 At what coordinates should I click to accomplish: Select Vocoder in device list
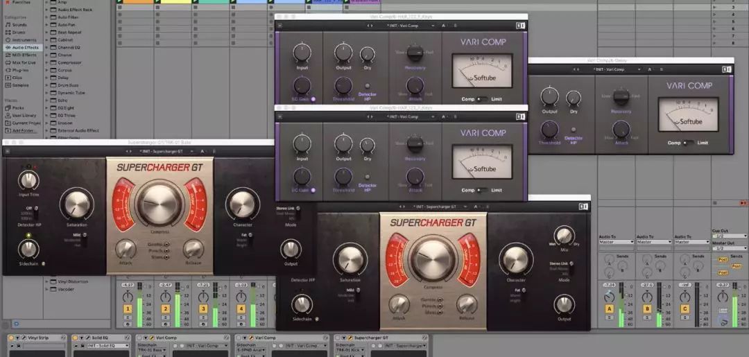point(65,289)
